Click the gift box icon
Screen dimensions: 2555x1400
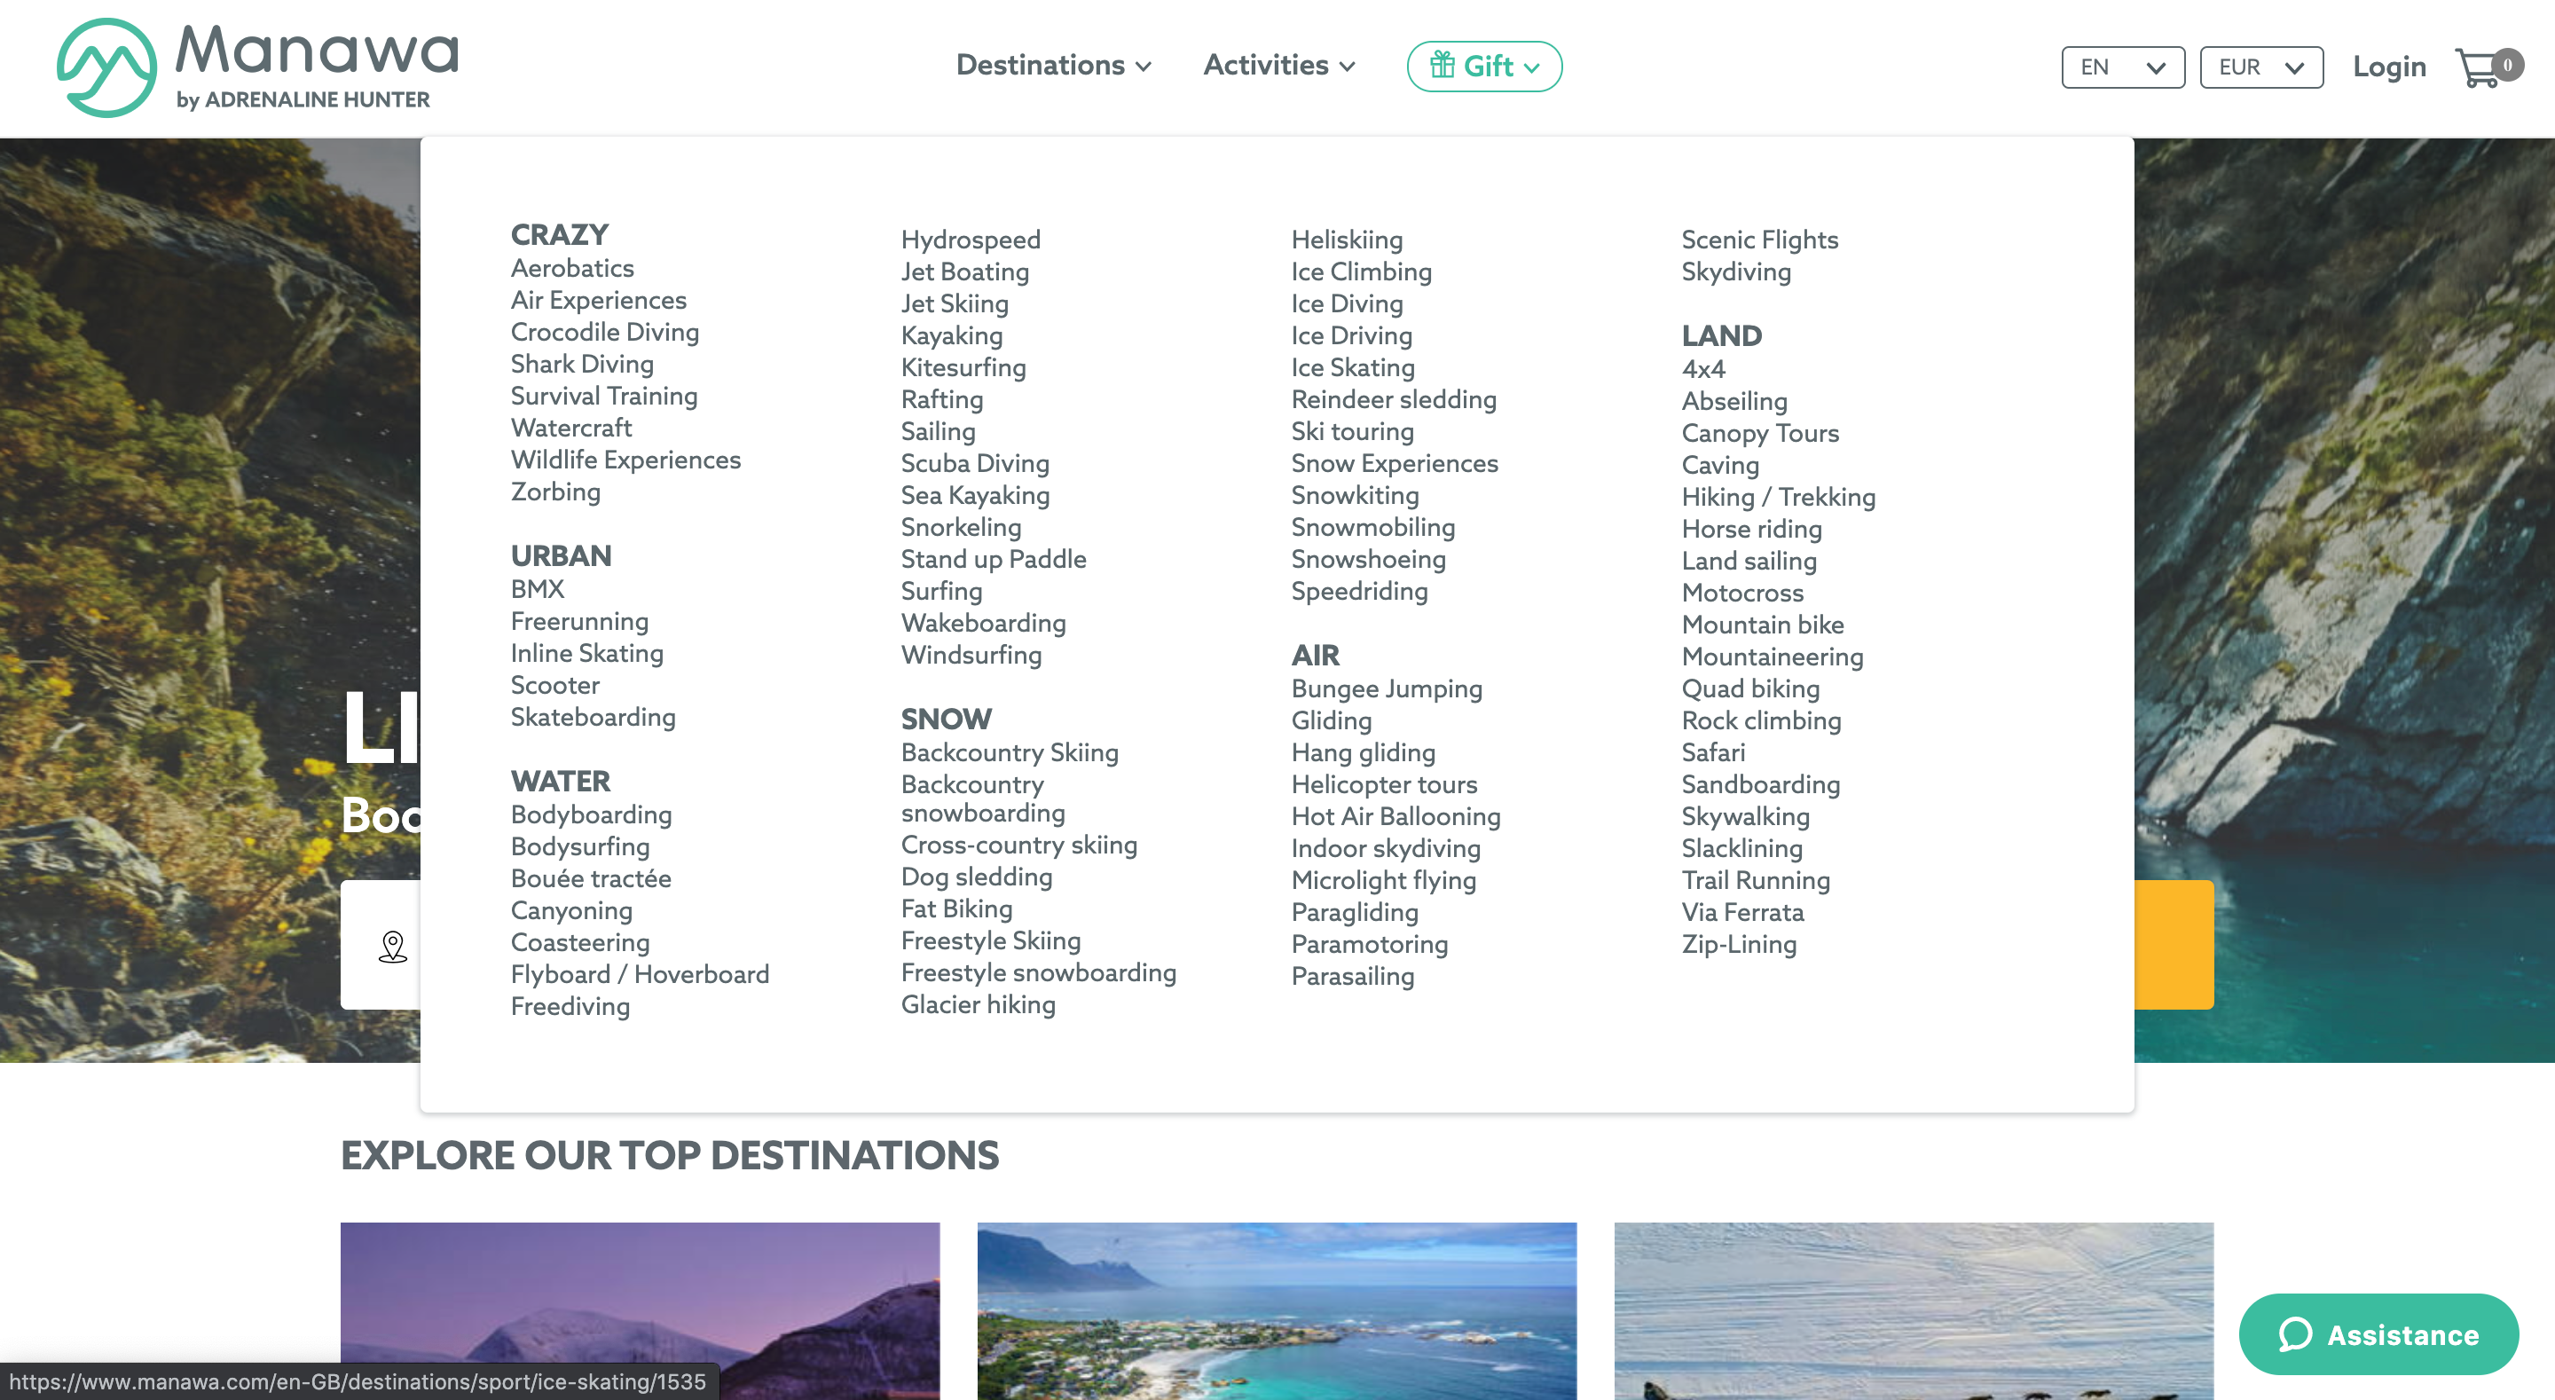click(x=1443, y=65)
